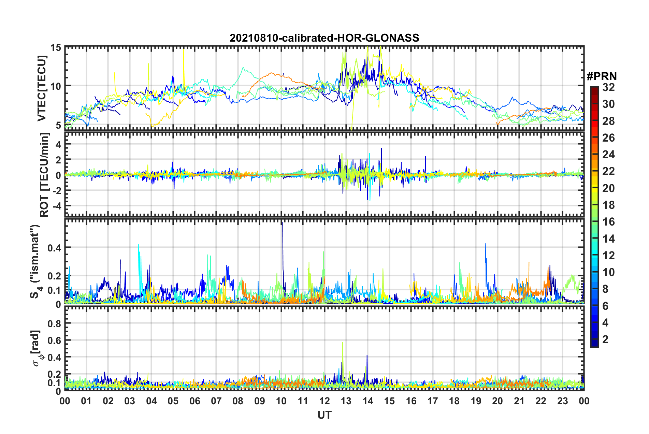Click x-axis hour tick label 01
The height and width of the screenshot is (434, 649).
[86, 401]
